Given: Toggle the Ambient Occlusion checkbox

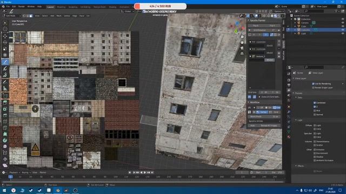Looking at the screenshot, I should [x=315, y=161].
